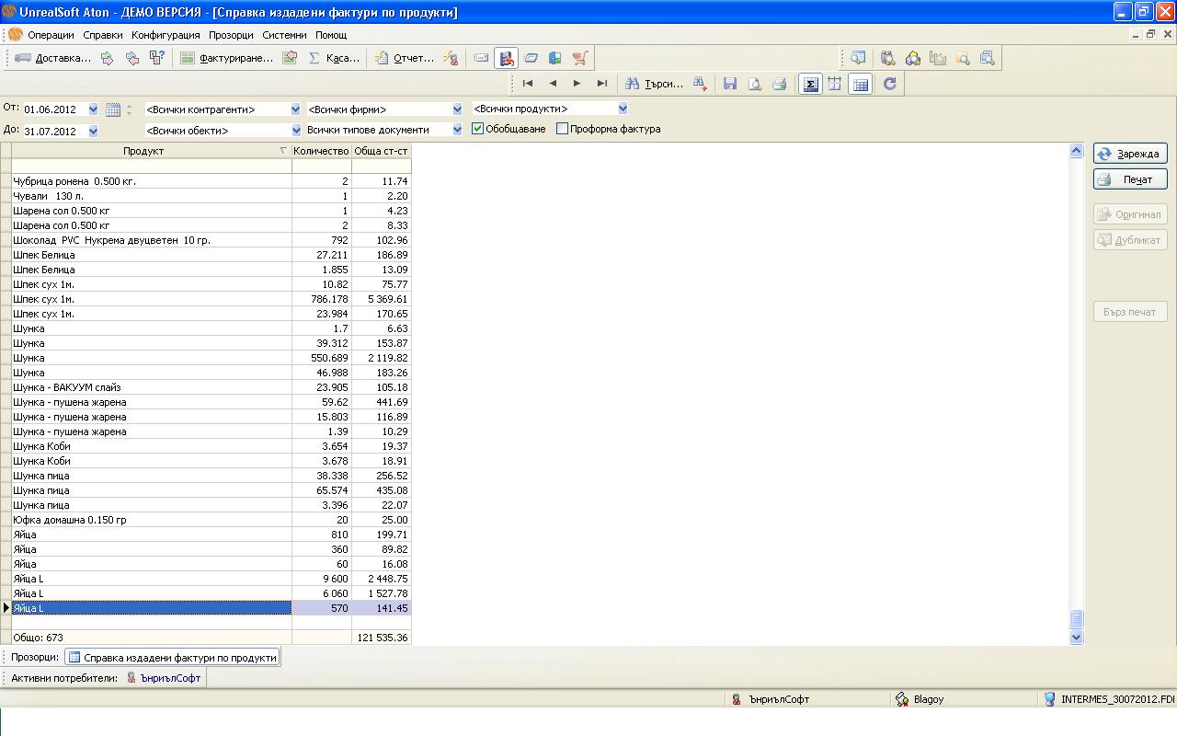Image resolution: width=1177 pixels, height=736 pixels.
Task: Click the scrollbar down arrow
Action: click(1076, 637)
